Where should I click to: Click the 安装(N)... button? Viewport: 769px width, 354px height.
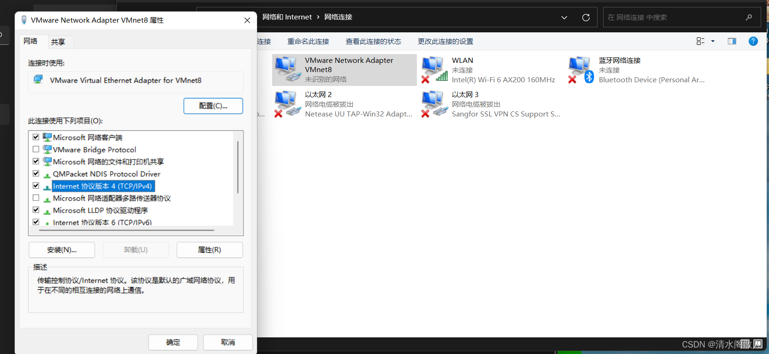coord(62,250)
